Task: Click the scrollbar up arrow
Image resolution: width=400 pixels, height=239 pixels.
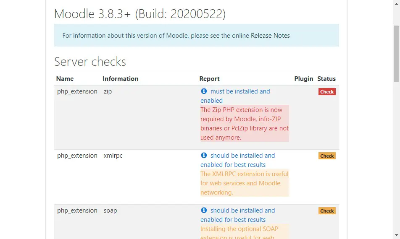Action: click(396, 3)
